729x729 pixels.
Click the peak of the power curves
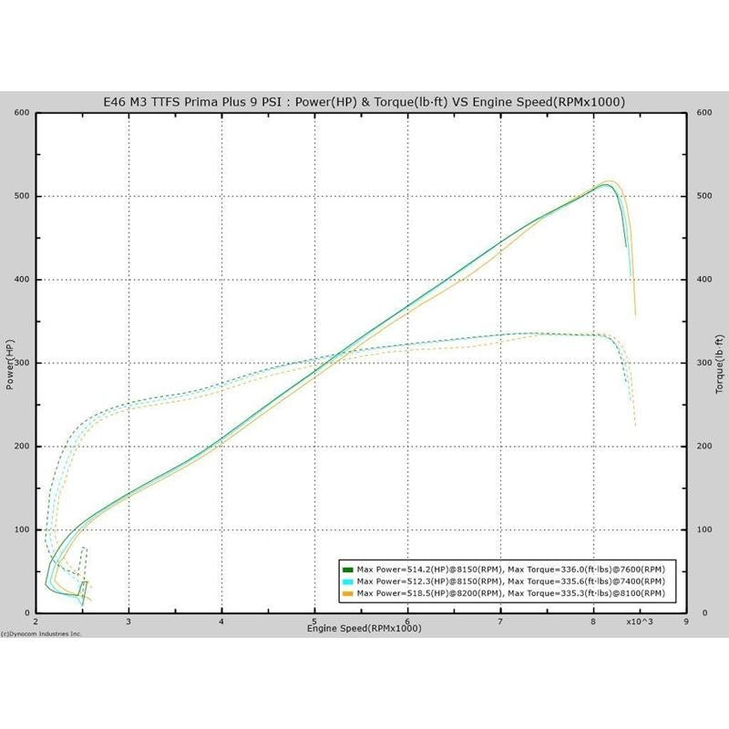click(x=606, y=183)
